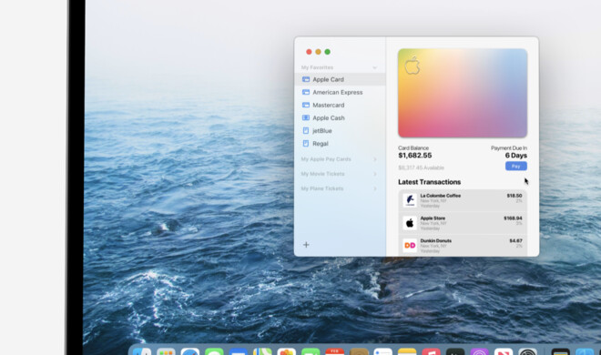601x355 pixels.
Task: Click the 6 Days payment due text
Action: (516, 156)
